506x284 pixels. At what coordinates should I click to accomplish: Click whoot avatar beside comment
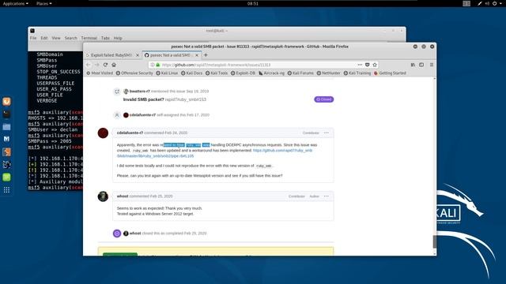(x=103, y=196)
